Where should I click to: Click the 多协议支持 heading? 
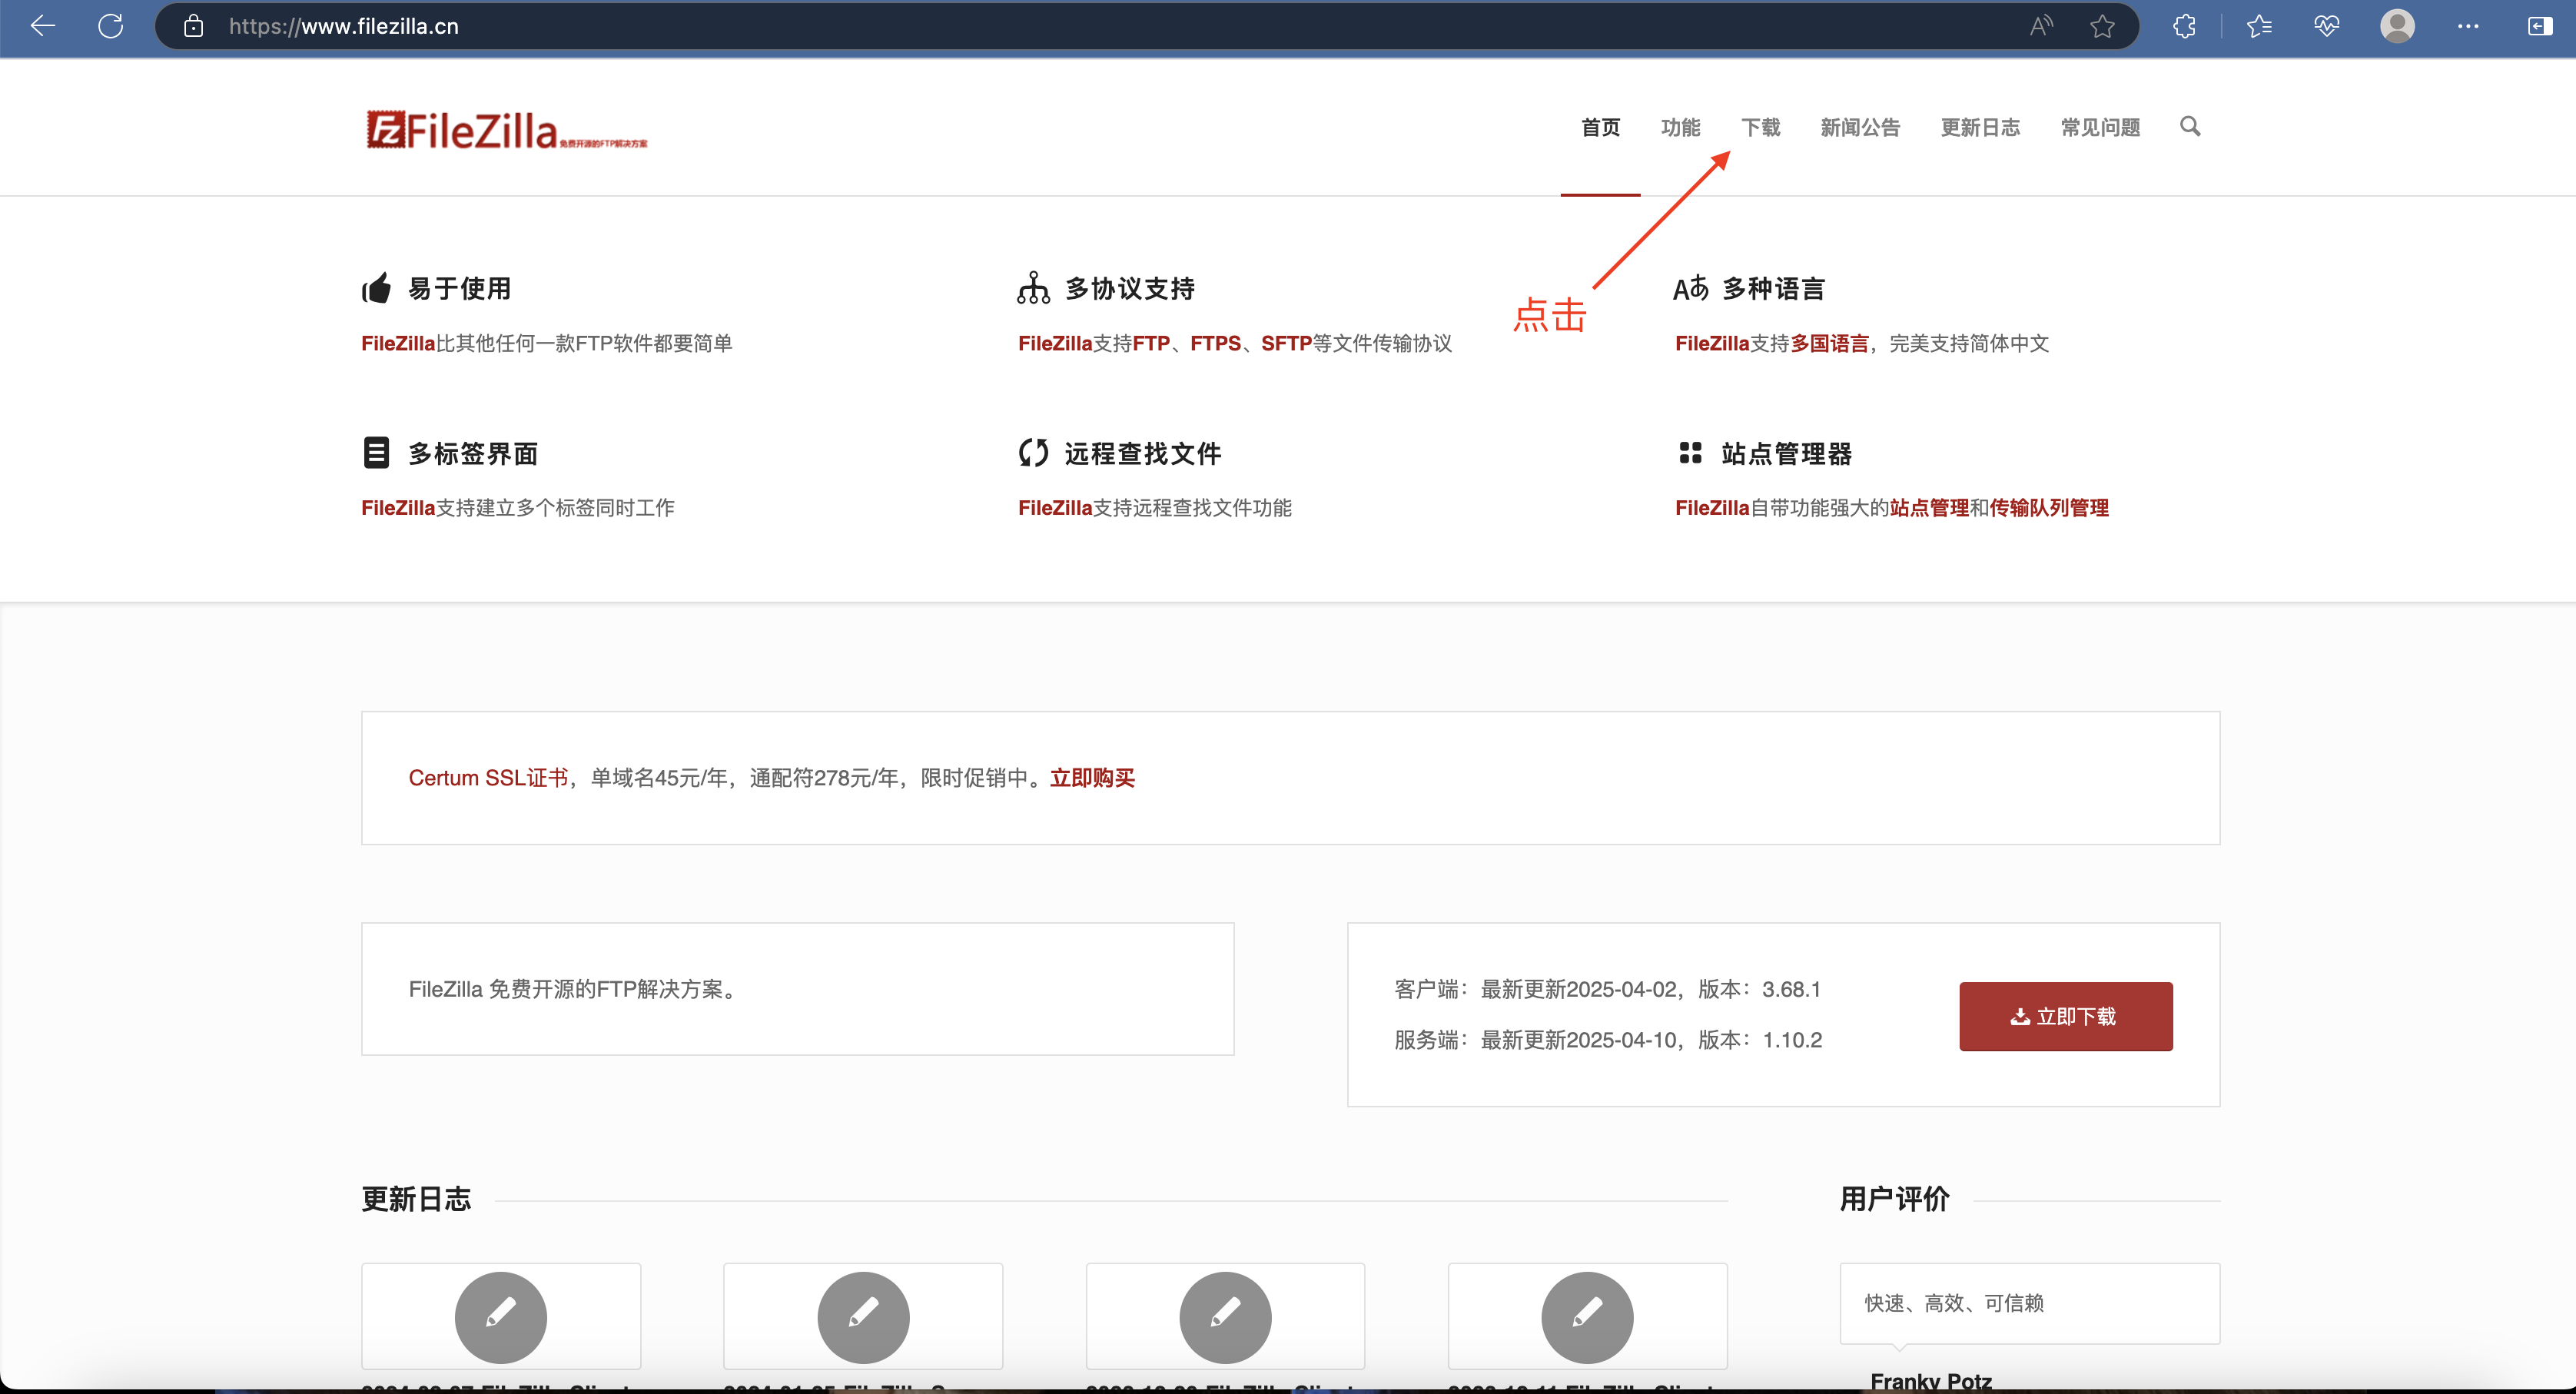1129,288
